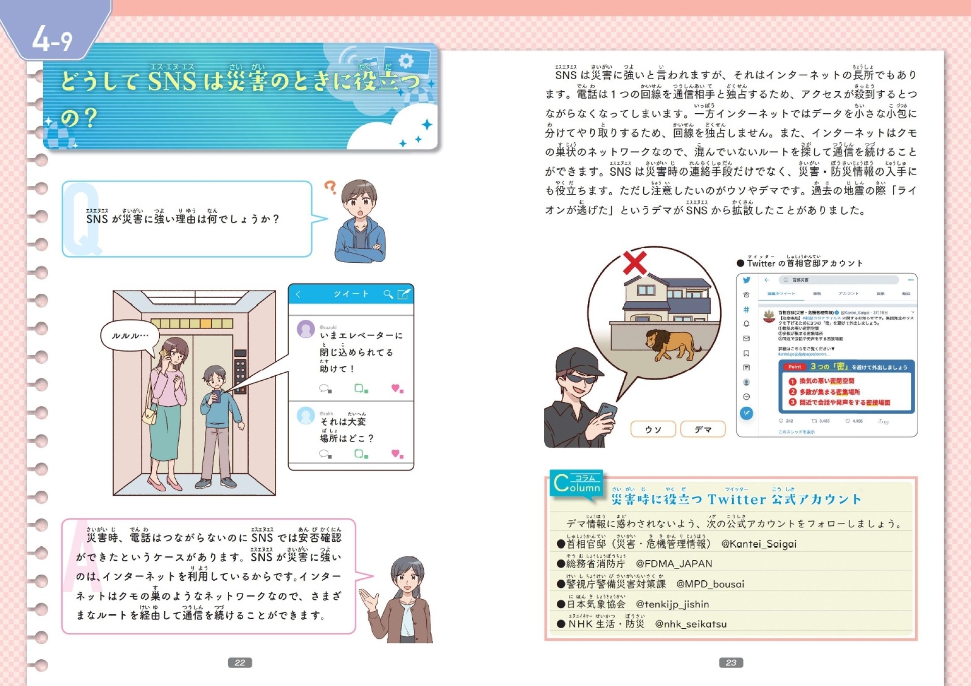
Task: Open Explore hashtag icon in Twitter sidebar
Action: tap(746, 309)
